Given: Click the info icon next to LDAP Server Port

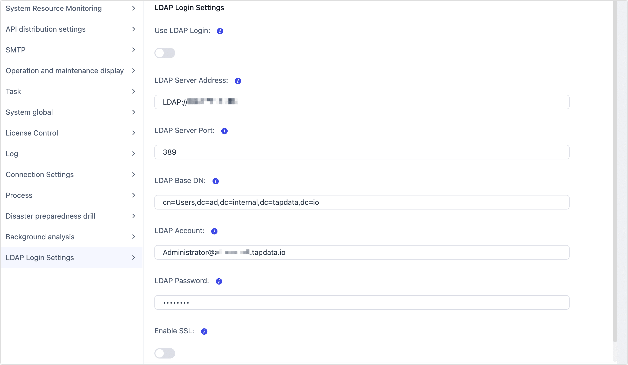Looking at the screenshot, I should point(224,131).
